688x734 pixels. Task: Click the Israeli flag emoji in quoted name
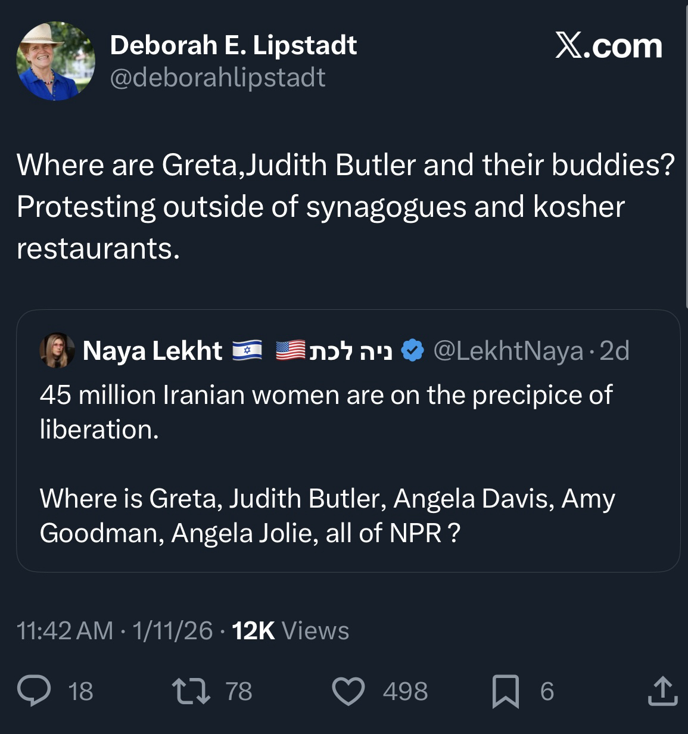(246, 350)
